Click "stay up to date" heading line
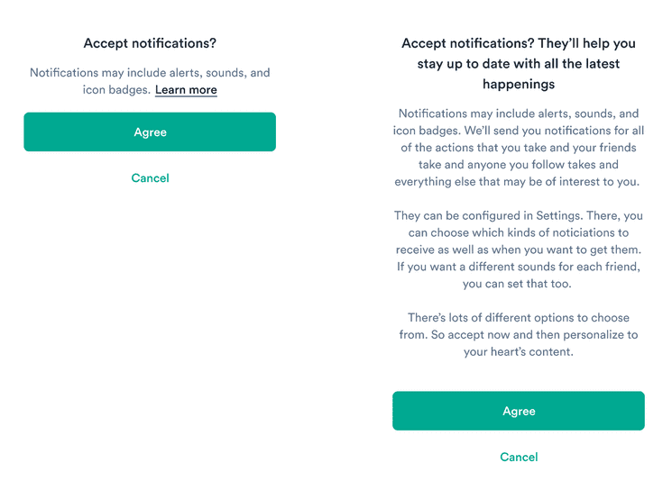The height and width of the screenshot is (490, 672). 519,64
